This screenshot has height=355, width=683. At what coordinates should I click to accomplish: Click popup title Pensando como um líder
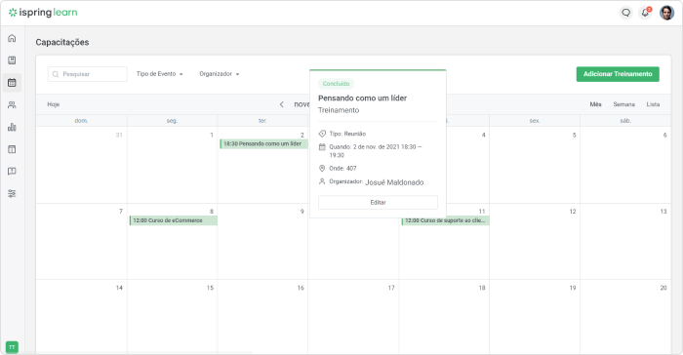point(362,98)
